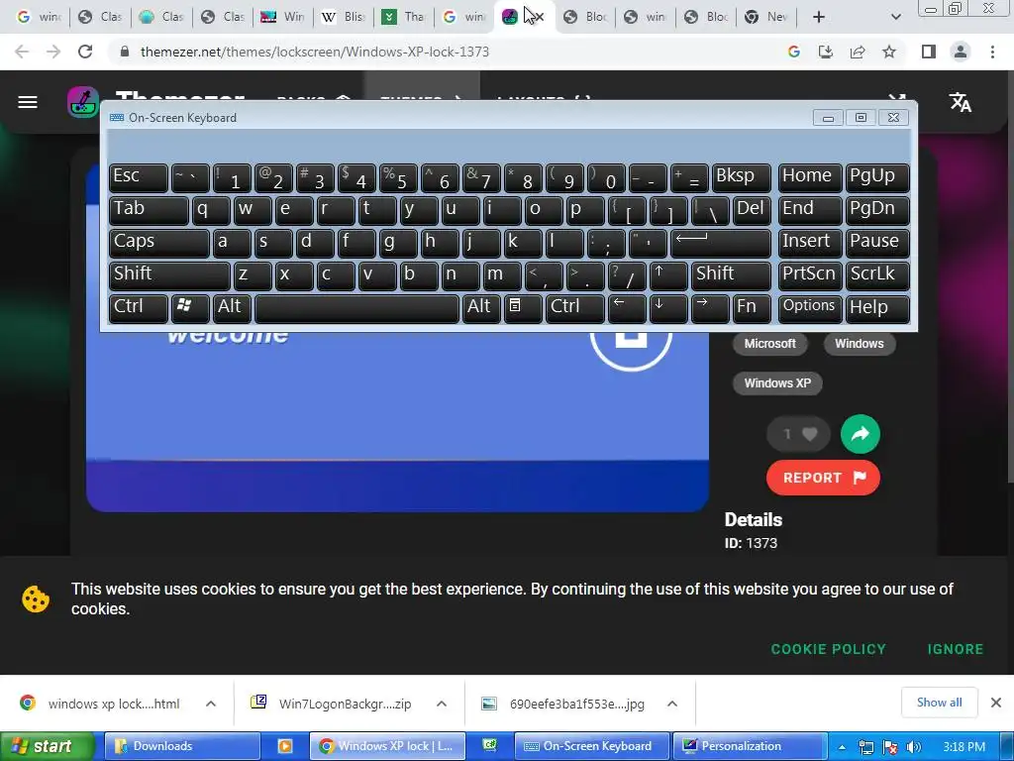Open Options on the On-Screen Keyboard

[809, 308]
